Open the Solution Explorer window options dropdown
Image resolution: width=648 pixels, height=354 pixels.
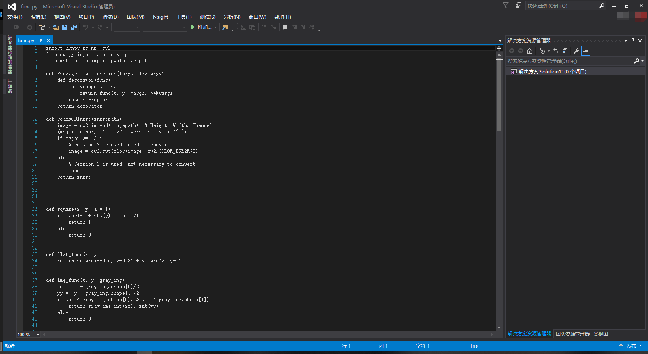point(626,40)
